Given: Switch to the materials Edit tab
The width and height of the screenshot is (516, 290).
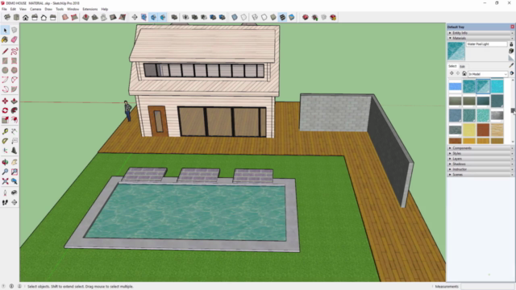Looking at the screenshot, I should click(462, 66).
